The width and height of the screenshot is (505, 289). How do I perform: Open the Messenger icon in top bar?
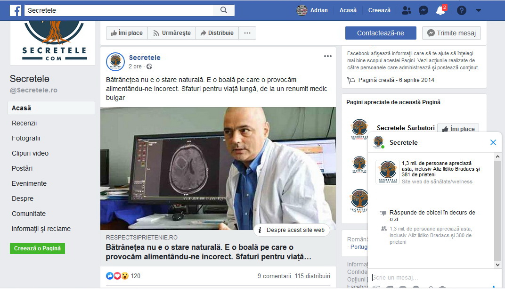tap(424, 10)
